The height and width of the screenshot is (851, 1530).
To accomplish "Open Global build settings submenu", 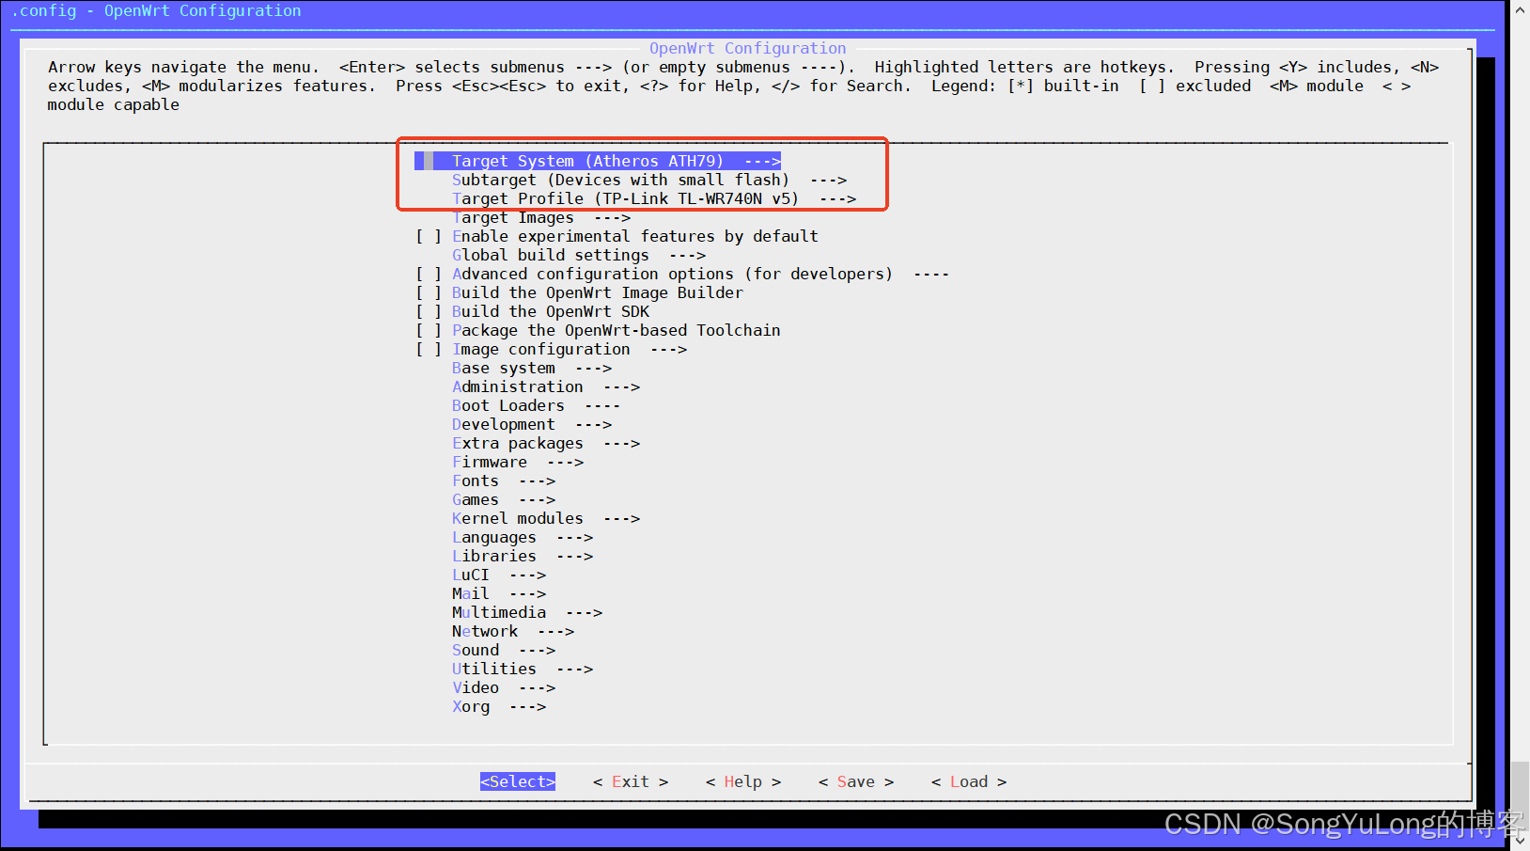I will (579, 255).
